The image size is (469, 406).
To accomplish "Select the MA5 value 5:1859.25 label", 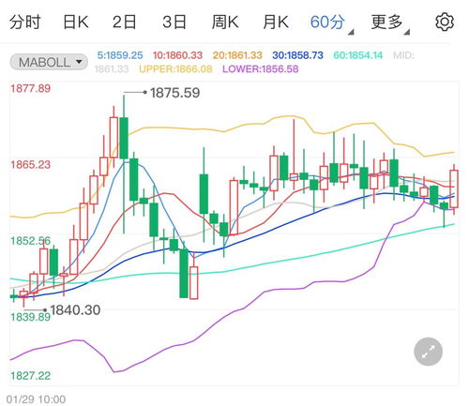I will (x=120, y=55).
